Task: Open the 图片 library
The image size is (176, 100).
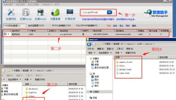Action: 95,80
